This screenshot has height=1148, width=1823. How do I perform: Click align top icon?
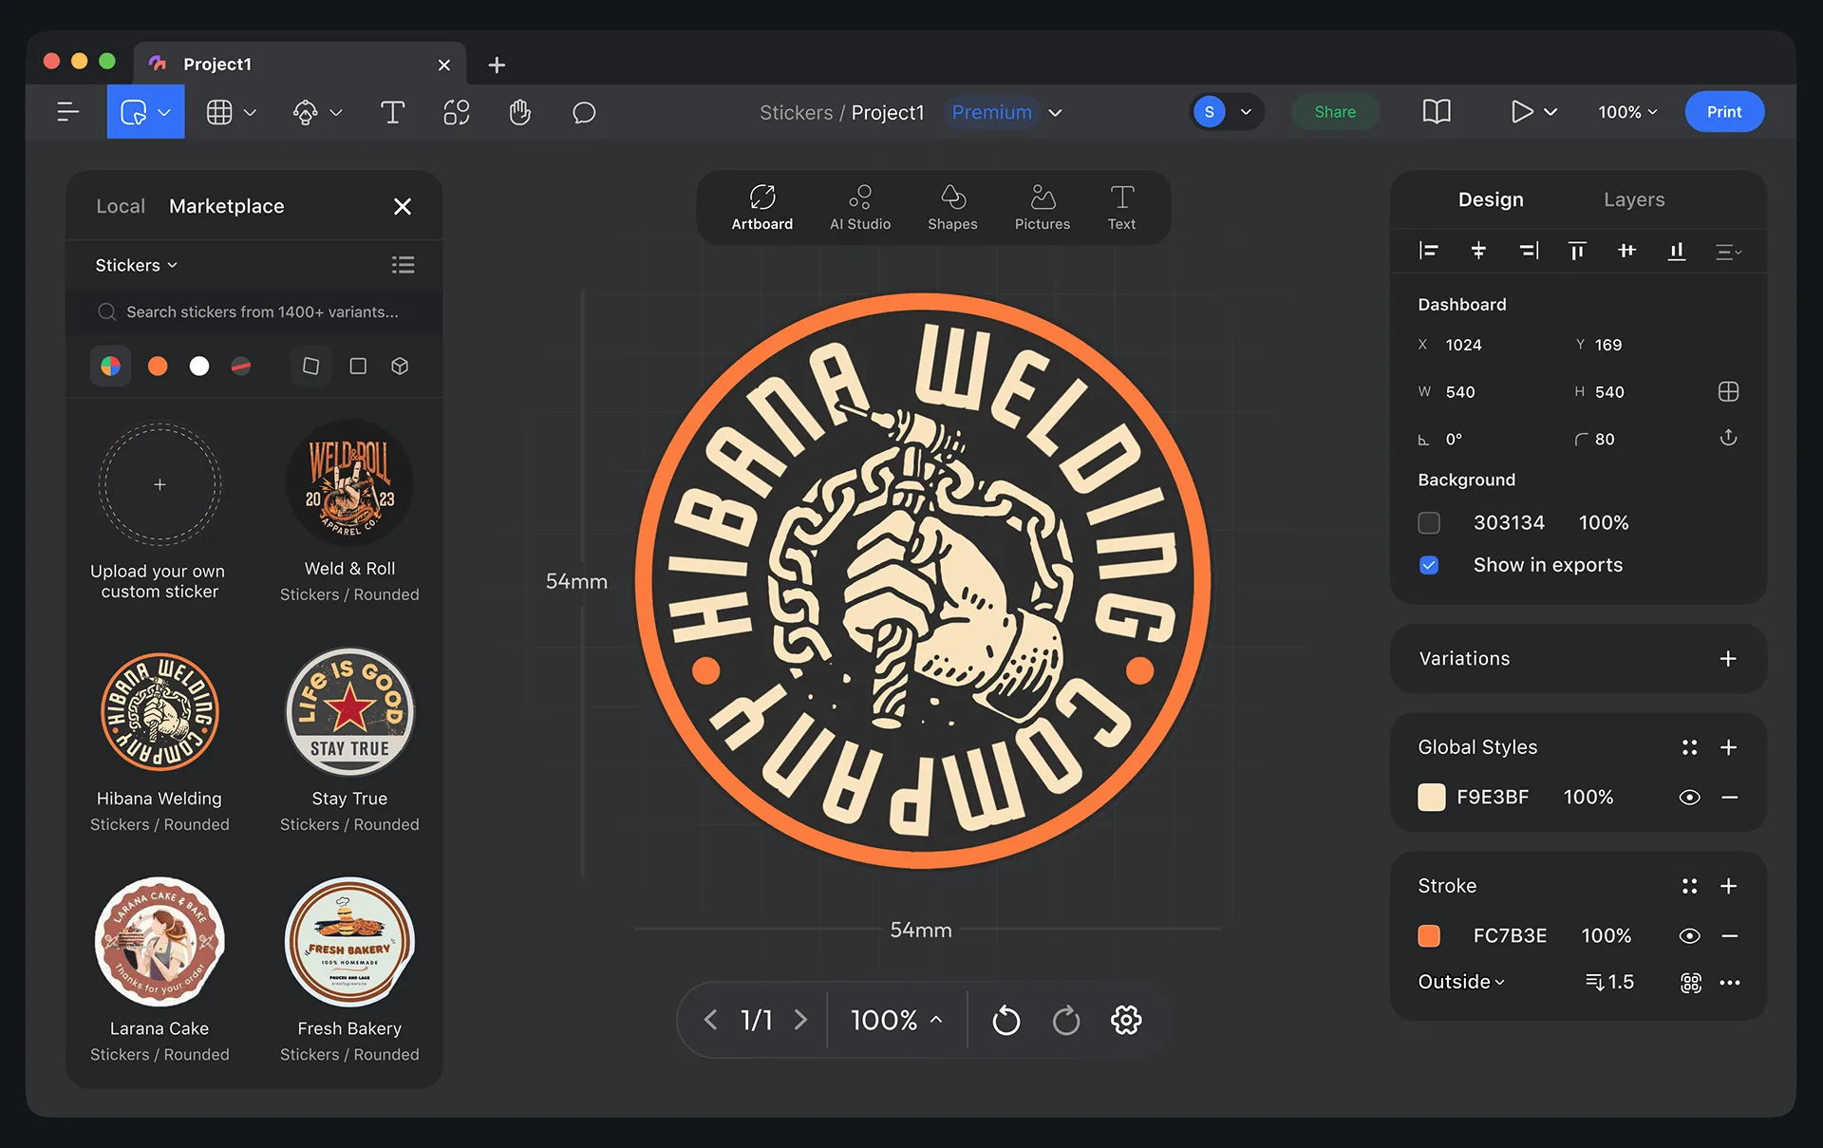1577,251
